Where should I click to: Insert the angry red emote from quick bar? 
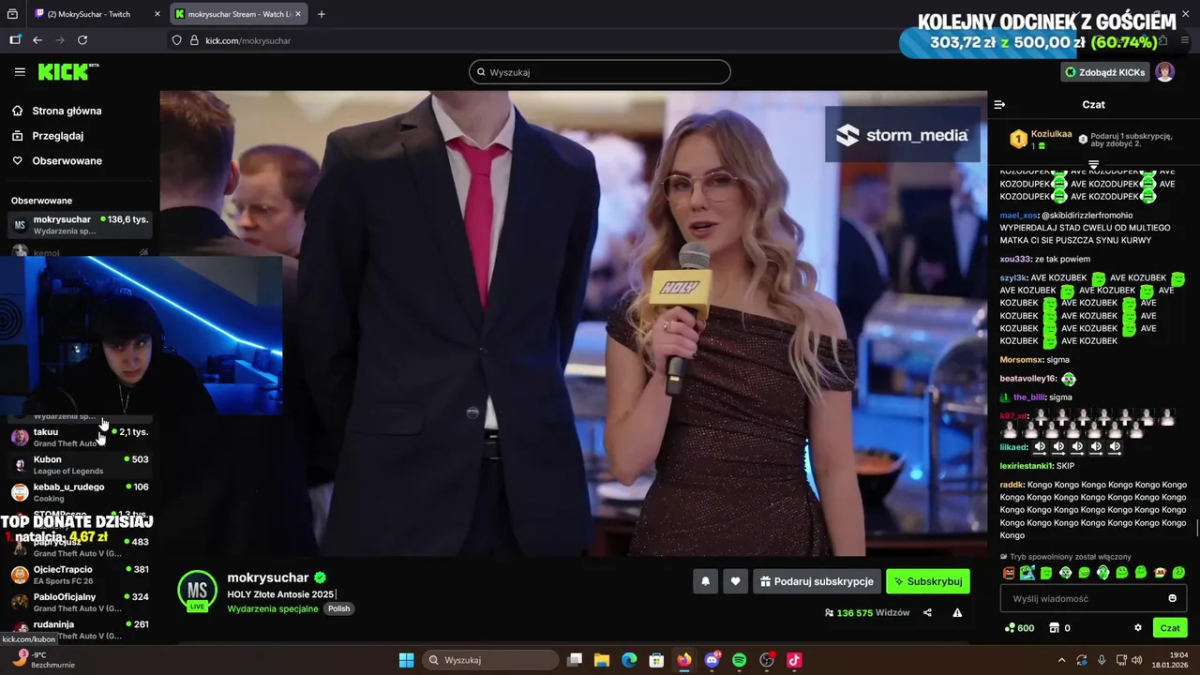click(x=1009, y=573)
